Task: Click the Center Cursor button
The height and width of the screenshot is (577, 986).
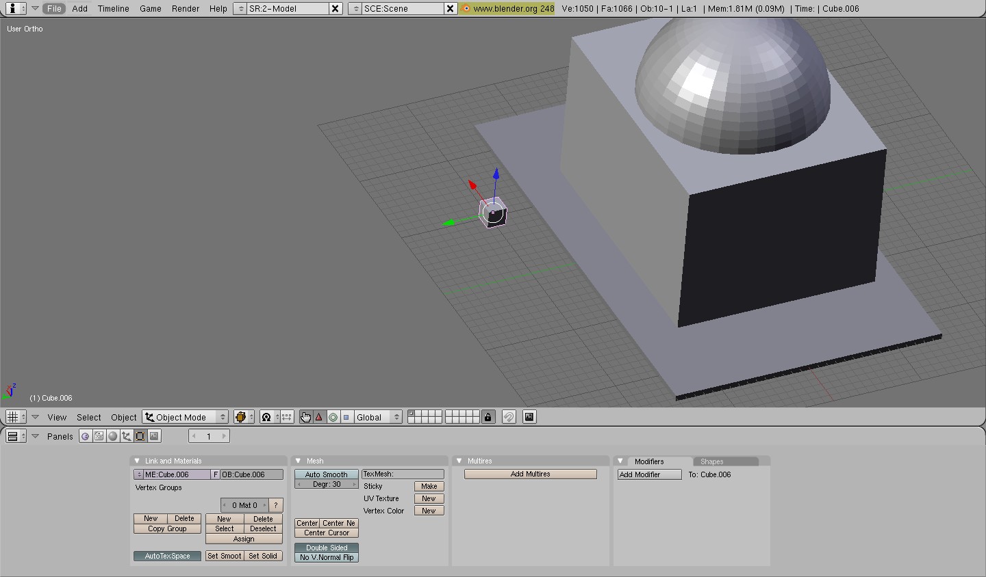Action: (327, 533)
